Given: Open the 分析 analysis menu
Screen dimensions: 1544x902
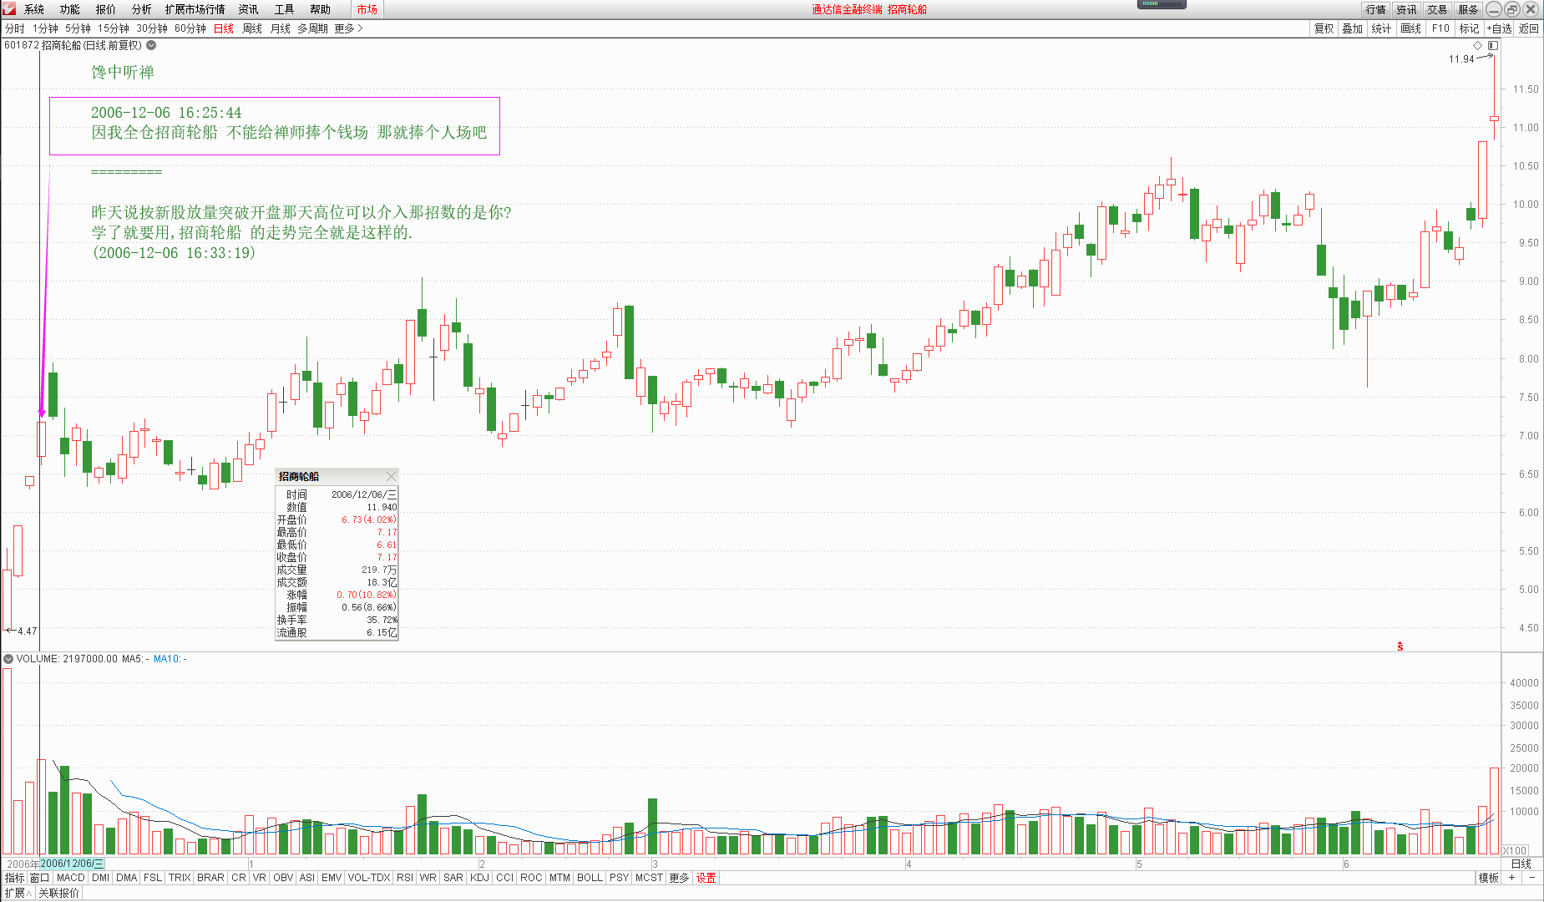Looking at the screenshot, I should pos(139,9).
